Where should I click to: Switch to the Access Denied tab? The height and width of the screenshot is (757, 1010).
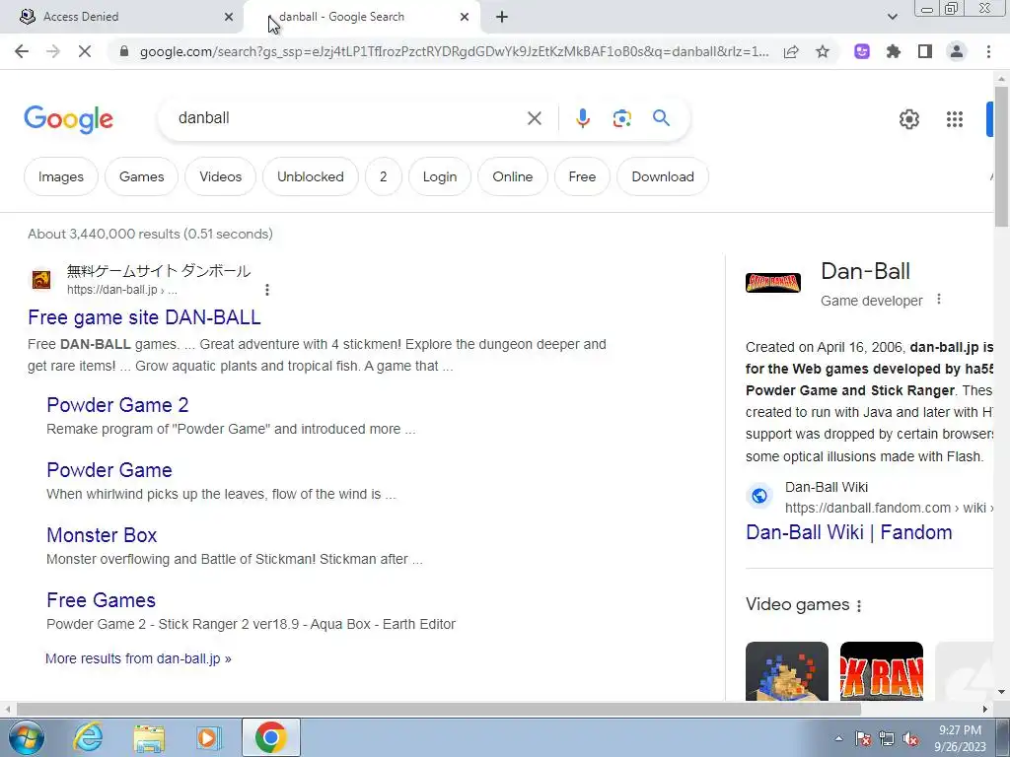tap(122, 17)
